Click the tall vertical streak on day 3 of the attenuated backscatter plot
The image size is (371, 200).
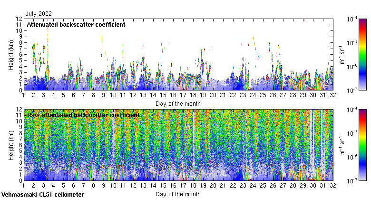(x=48, y=54)
